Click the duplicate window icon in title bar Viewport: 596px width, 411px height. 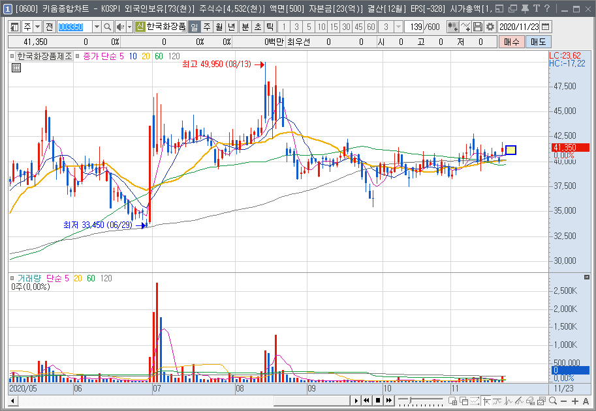[512, 8]
